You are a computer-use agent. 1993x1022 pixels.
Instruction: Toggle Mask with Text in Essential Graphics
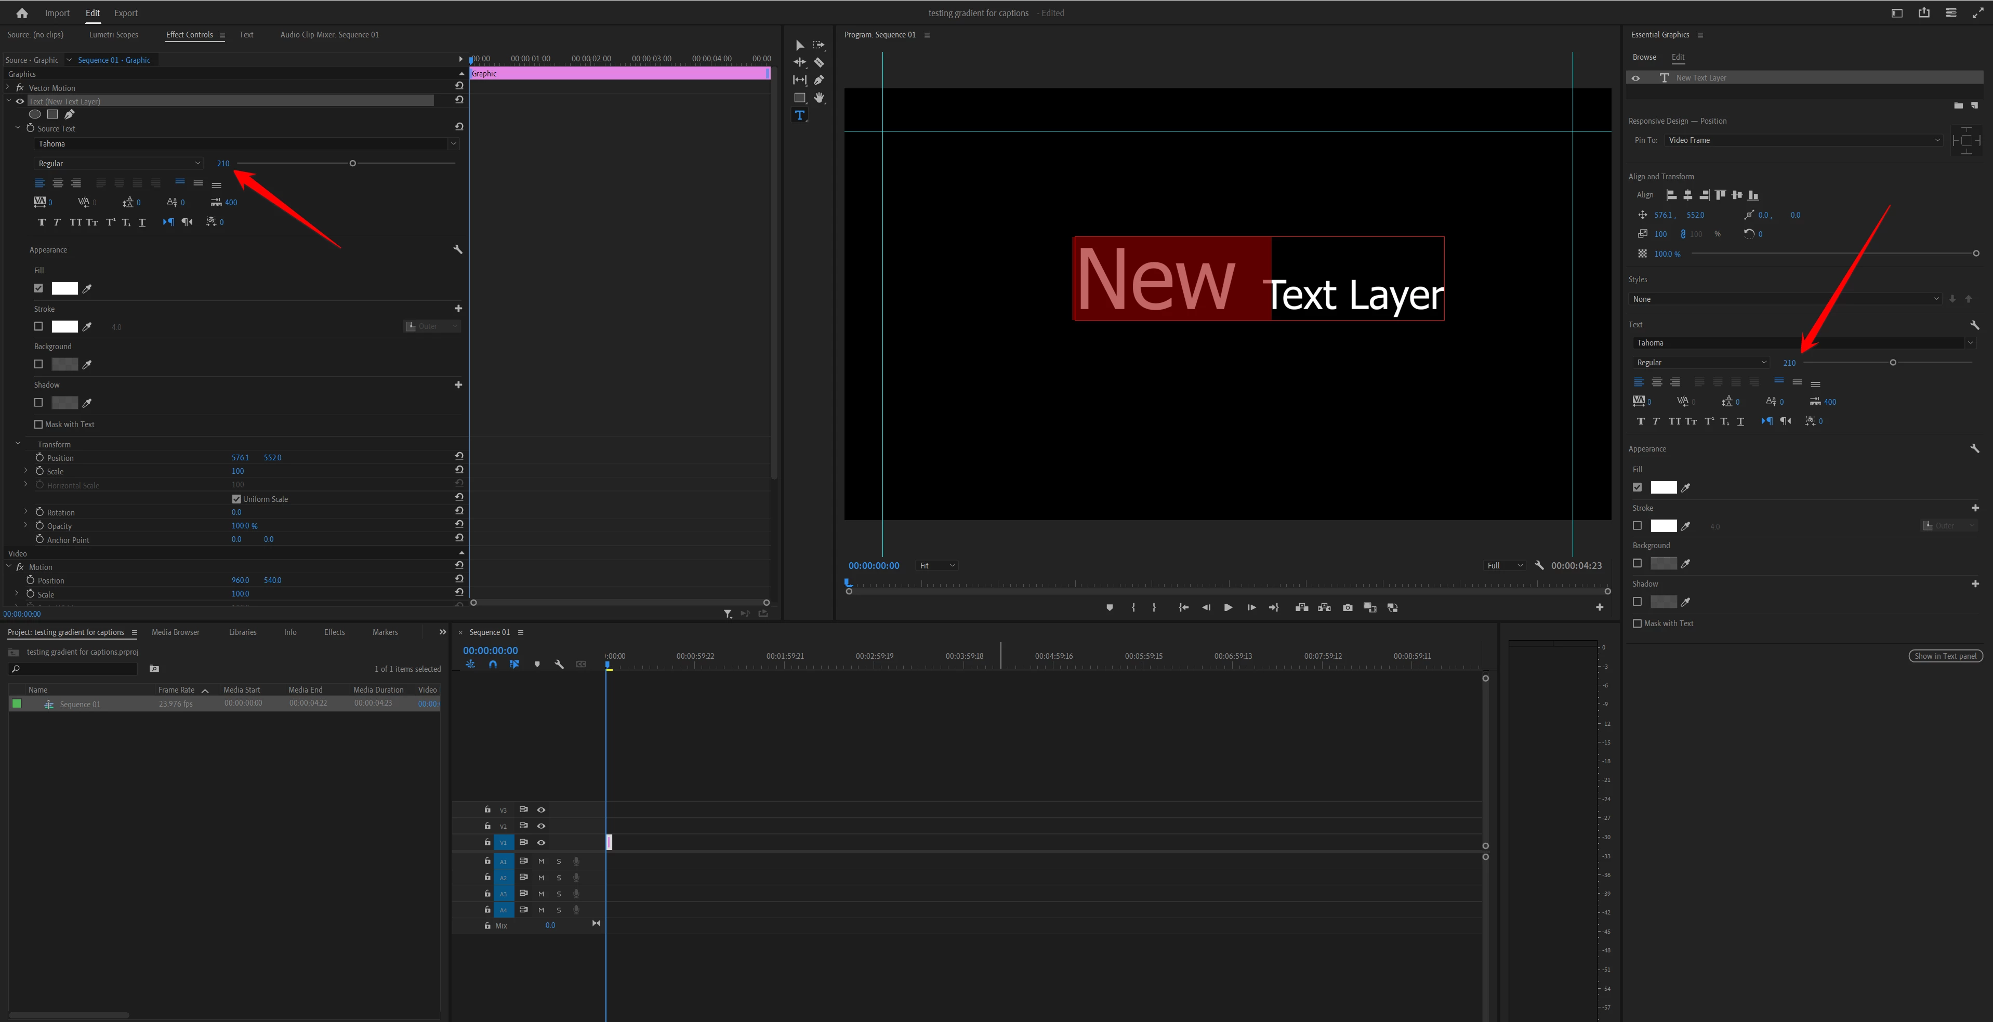pyautogui.click(x=1637, y=623)
